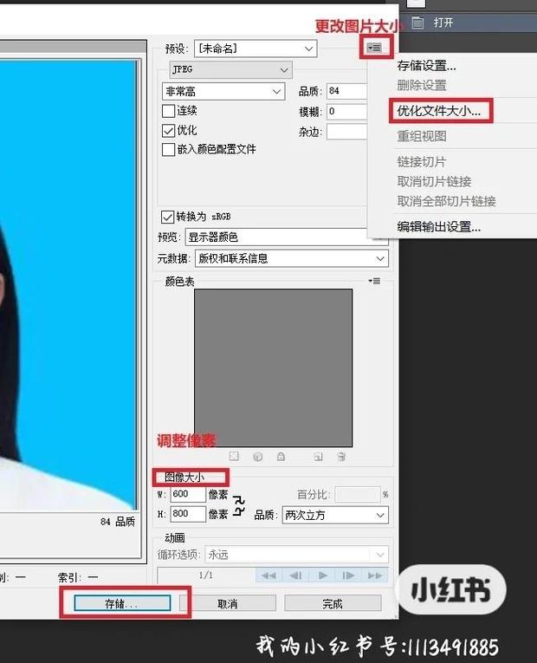Click the gray color table area
The width and height of the screenshot is (537, 663).
pyautogui.click(x=273, y=367)
